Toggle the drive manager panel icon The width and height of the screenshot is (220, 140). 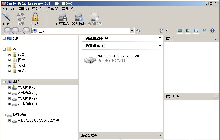pyautogui.click(x=180, y=30)
